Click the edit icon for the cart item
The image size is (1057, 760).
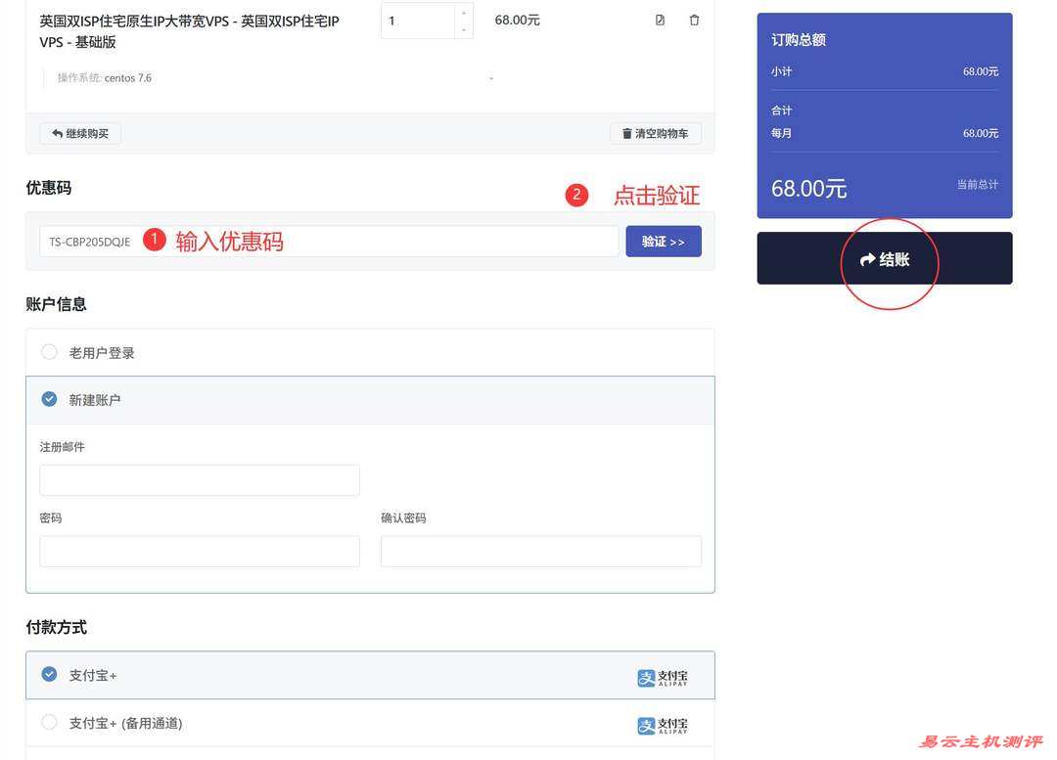point(660,21)
